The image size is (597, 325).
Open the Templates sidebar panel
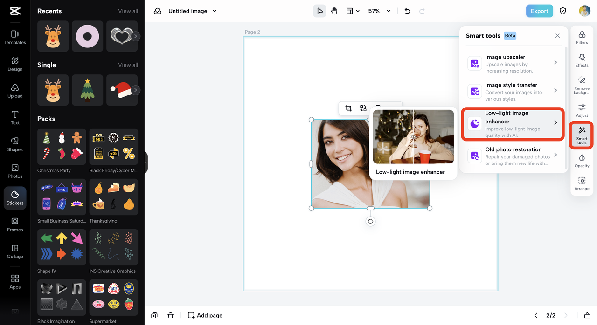tap(15, 37)
